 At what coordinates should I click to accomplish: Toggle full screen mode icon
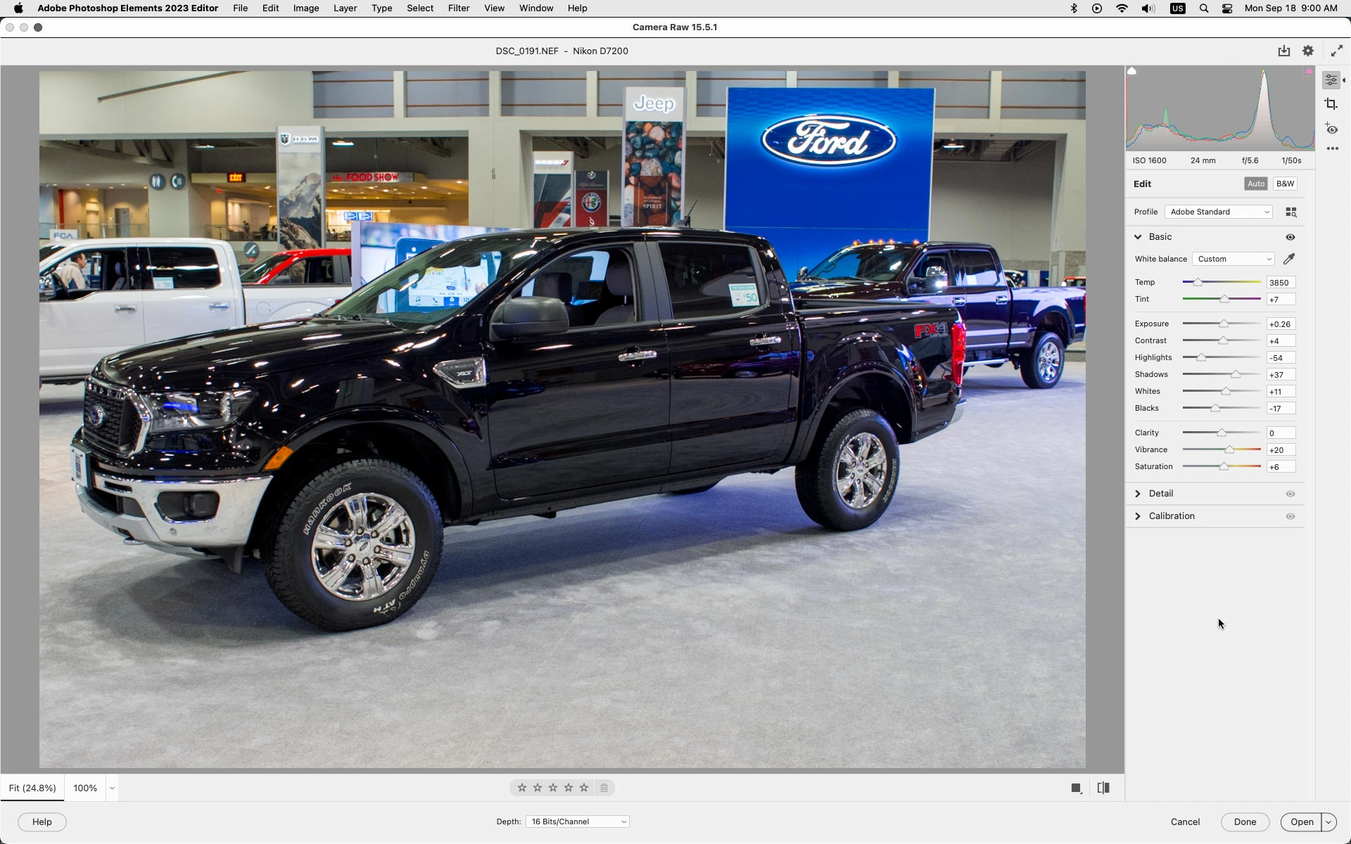click(x=1336, y=51)
